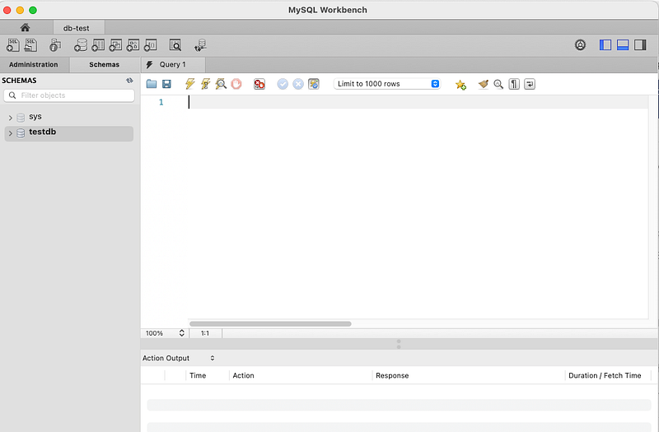The height and width of the screenshot is (432, 659).
Task: Open a script file in the editor
Action: pos(152,84)
